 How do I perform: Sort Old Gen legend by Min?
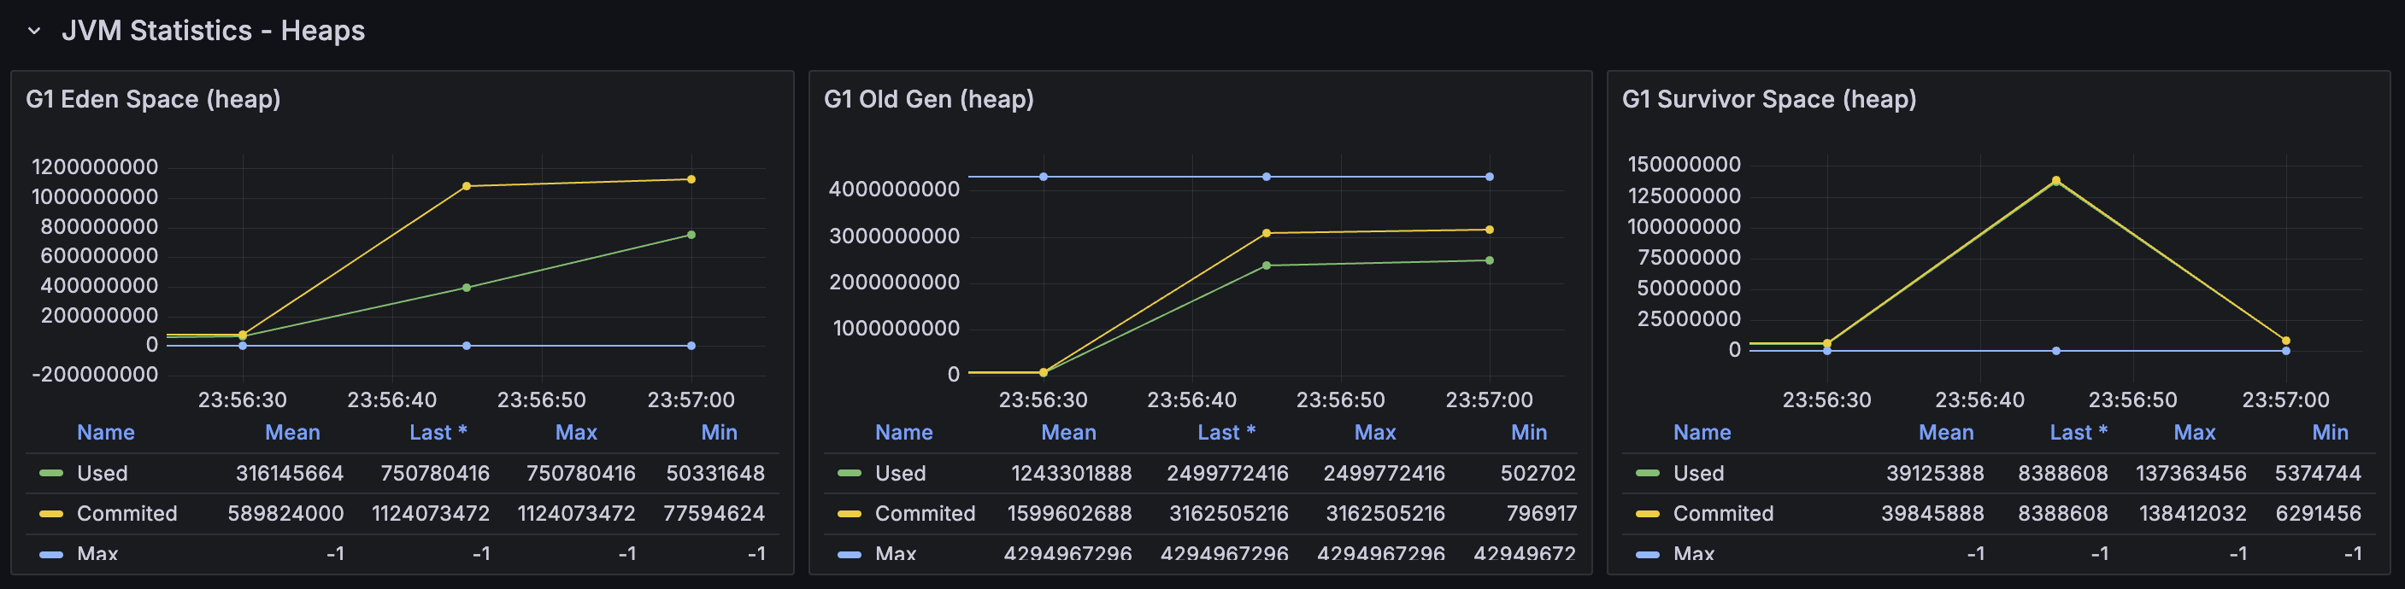click(x=1529, y=433)
